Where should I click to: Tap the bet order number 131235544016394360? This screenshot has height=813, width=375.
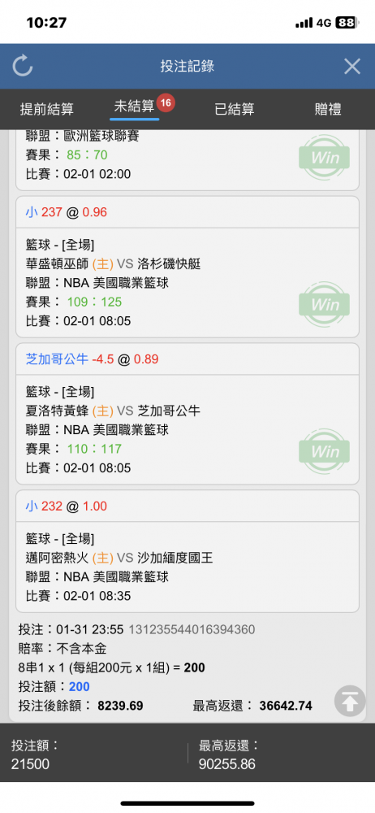point(192,630)
